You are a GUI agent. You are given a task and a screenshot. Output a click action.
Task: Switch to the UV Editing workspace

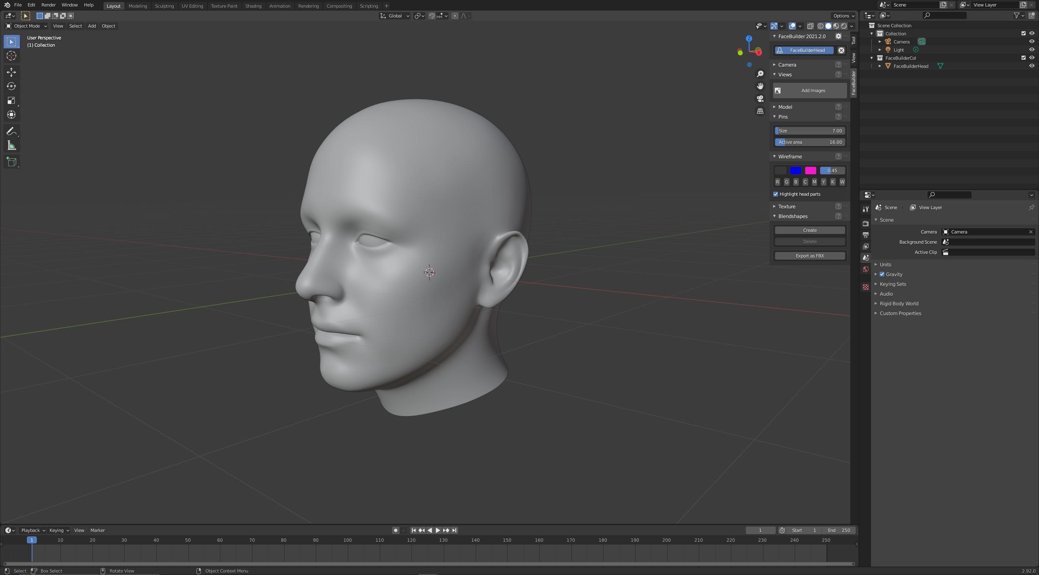(x=192, y=6)
